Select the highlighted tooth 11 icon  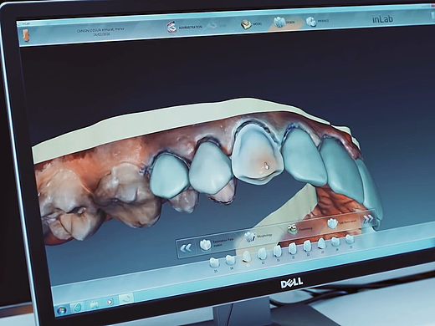coord(246,258)
